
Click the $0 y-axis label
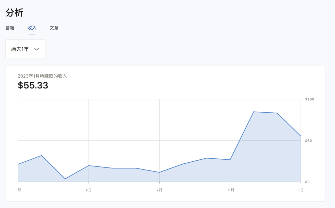pos(307,182)
